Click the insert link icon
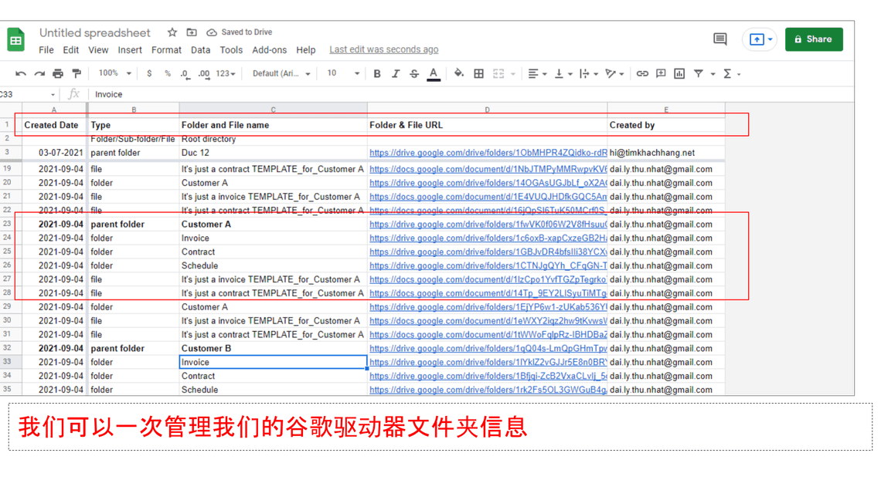Viewport: 881px width, 480px height. click(642, 73)
